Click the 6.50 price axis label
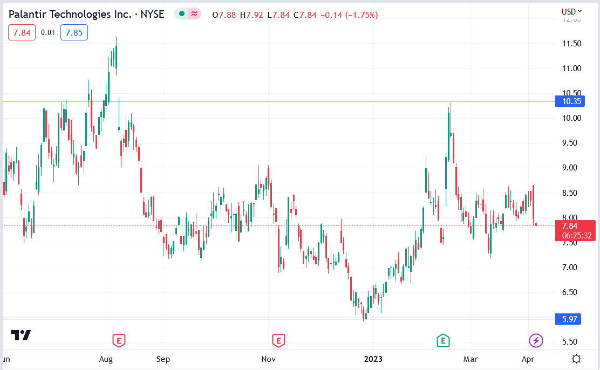600x370 pixels. (570, 292)
